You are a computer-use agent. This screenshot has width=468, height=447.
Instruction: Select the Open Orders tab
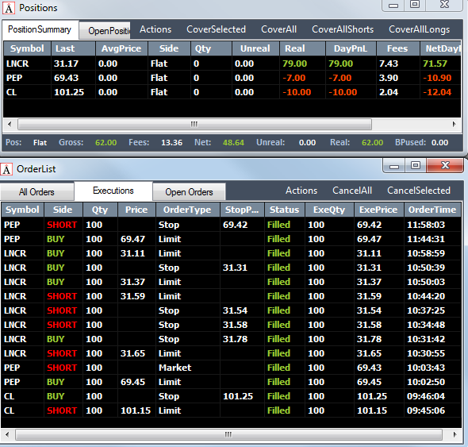tap(189, 192)
